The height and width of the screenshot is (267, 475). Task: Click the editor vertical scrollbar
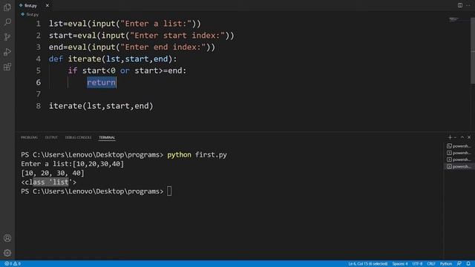473,50
